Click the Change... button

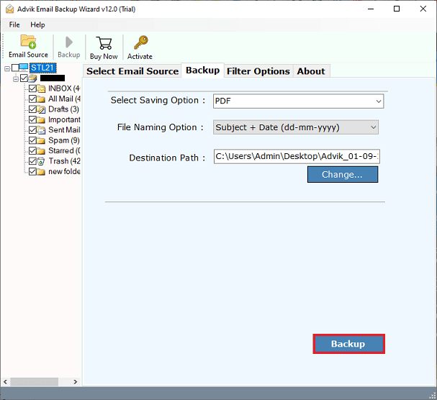tap(343, 175)
